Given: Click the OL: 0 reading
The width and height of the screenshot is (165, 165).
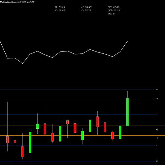Looking at the screenshot, I should point(111,14).
